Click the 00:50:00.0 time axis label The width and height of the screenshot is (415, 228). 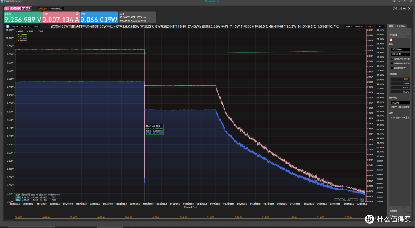(148, 204)
